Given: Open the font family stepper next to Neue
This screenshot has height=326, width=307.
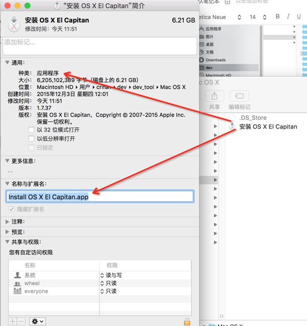Looking at the screenshot, I should point(239,17).
